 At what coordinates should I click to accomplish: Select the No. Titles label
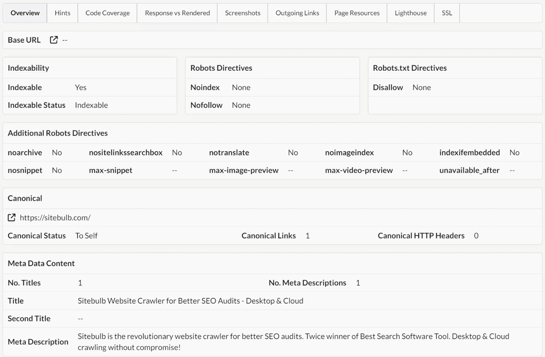click(x=24, y=283)
